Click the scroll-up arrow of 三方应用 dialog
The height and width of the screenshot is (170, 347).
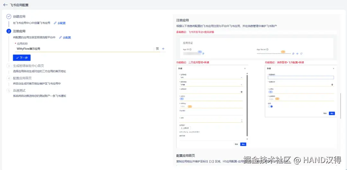pyautogui.click(x=247, y=73)
